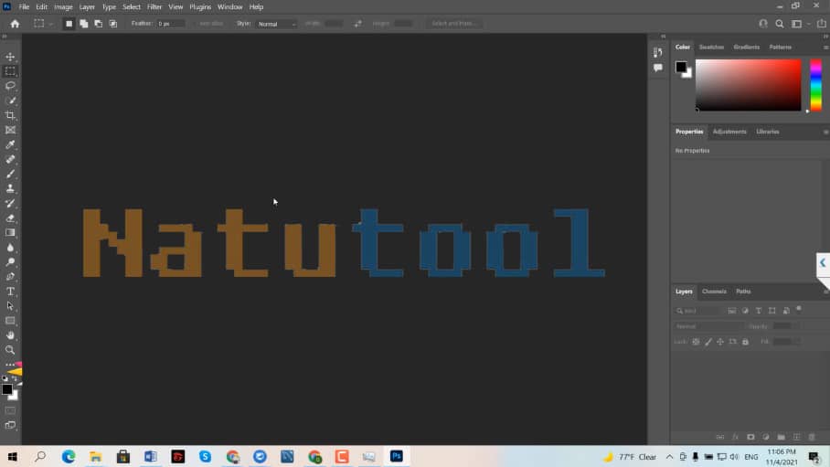Select the Crop tool

(x=10, y=115)
